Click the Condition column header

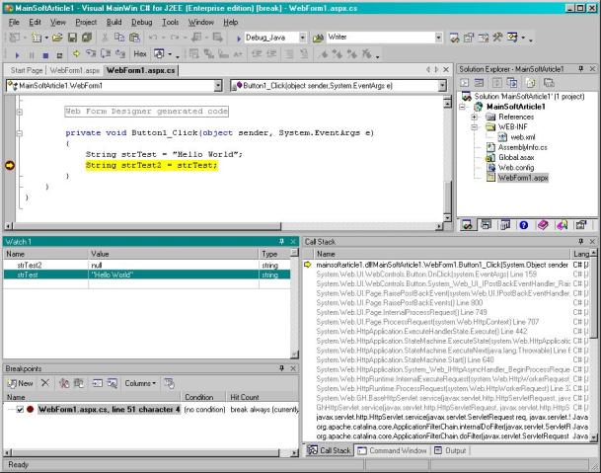pos(203,397)
